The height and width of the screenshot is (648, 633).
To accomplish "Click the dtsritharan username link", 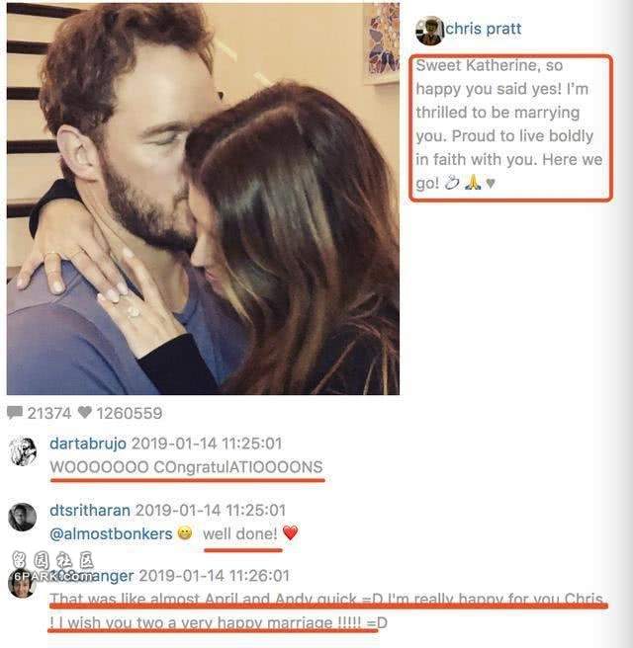I will point(90,511).
